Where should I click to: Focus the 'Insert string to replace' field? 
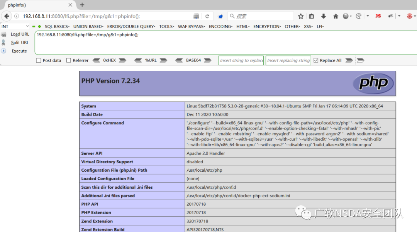point(241,60)
